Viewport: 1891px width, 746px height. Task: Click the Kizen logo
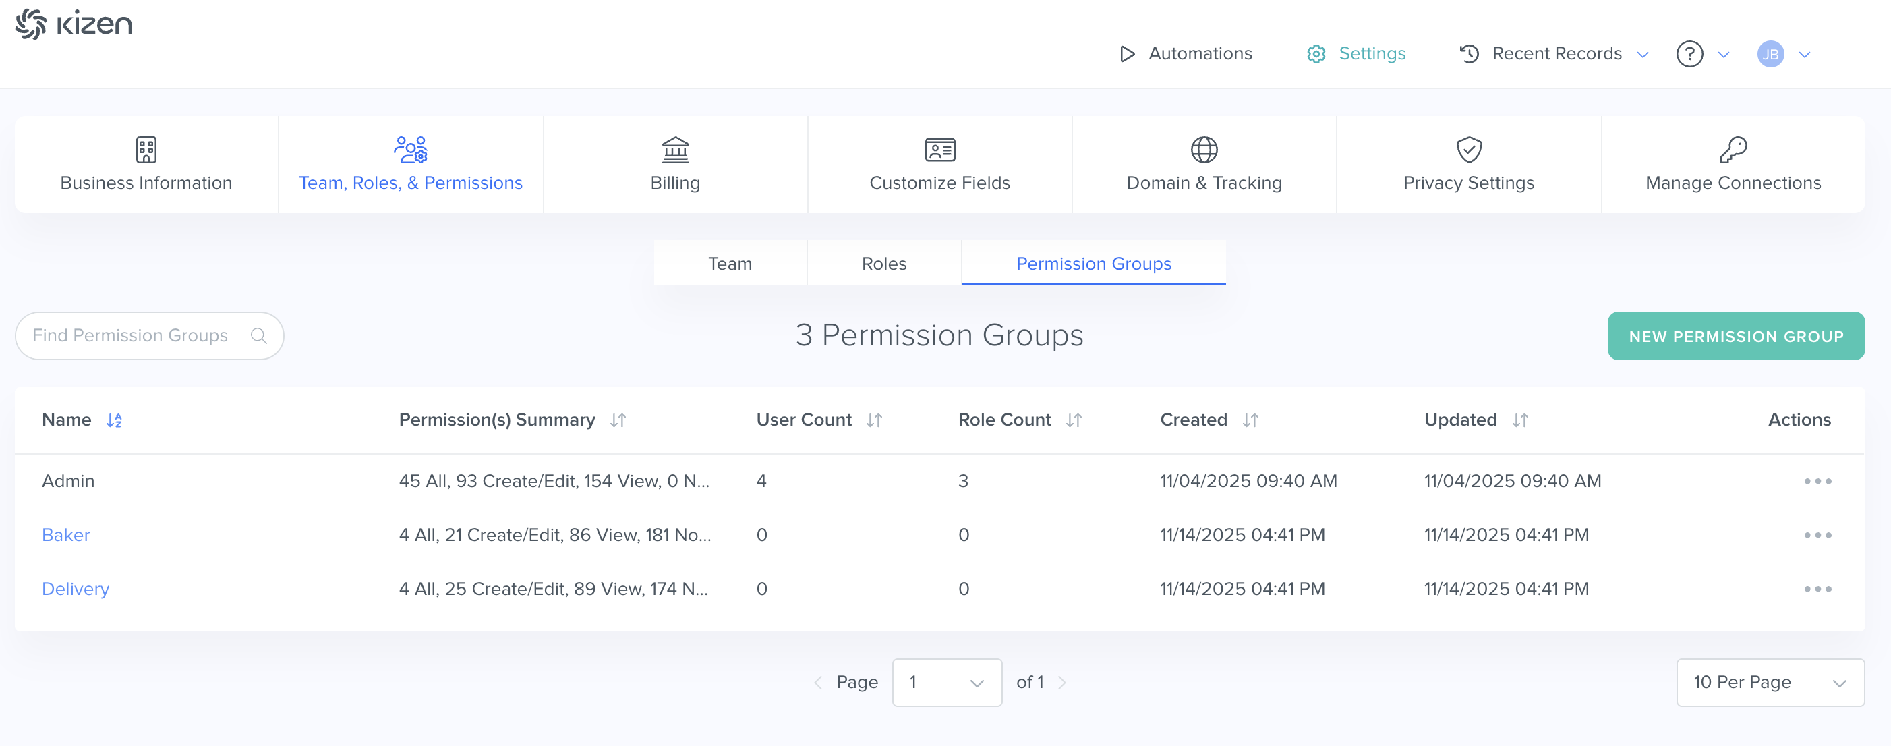(x=74, y=24)
